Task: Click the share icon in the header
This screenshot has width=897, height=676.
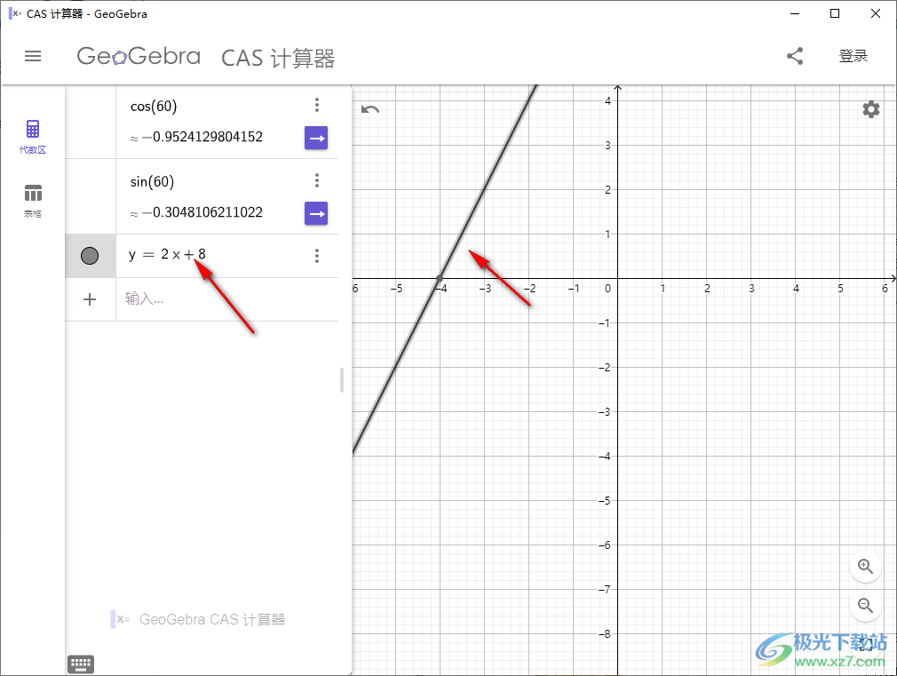Action: 795,55
